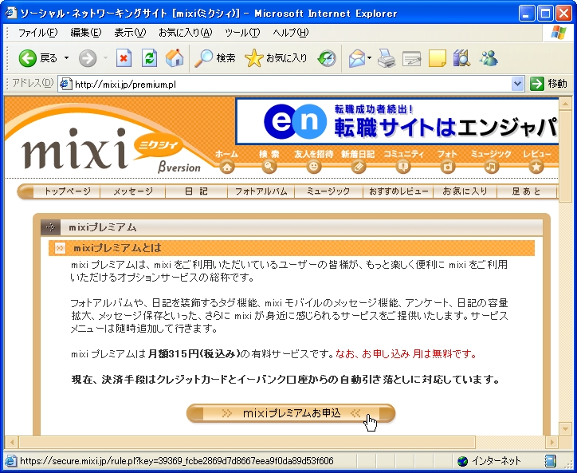Screen dimensions: 577x473
Task: Select the フォトアルバム tab
Action: [261, 191]
